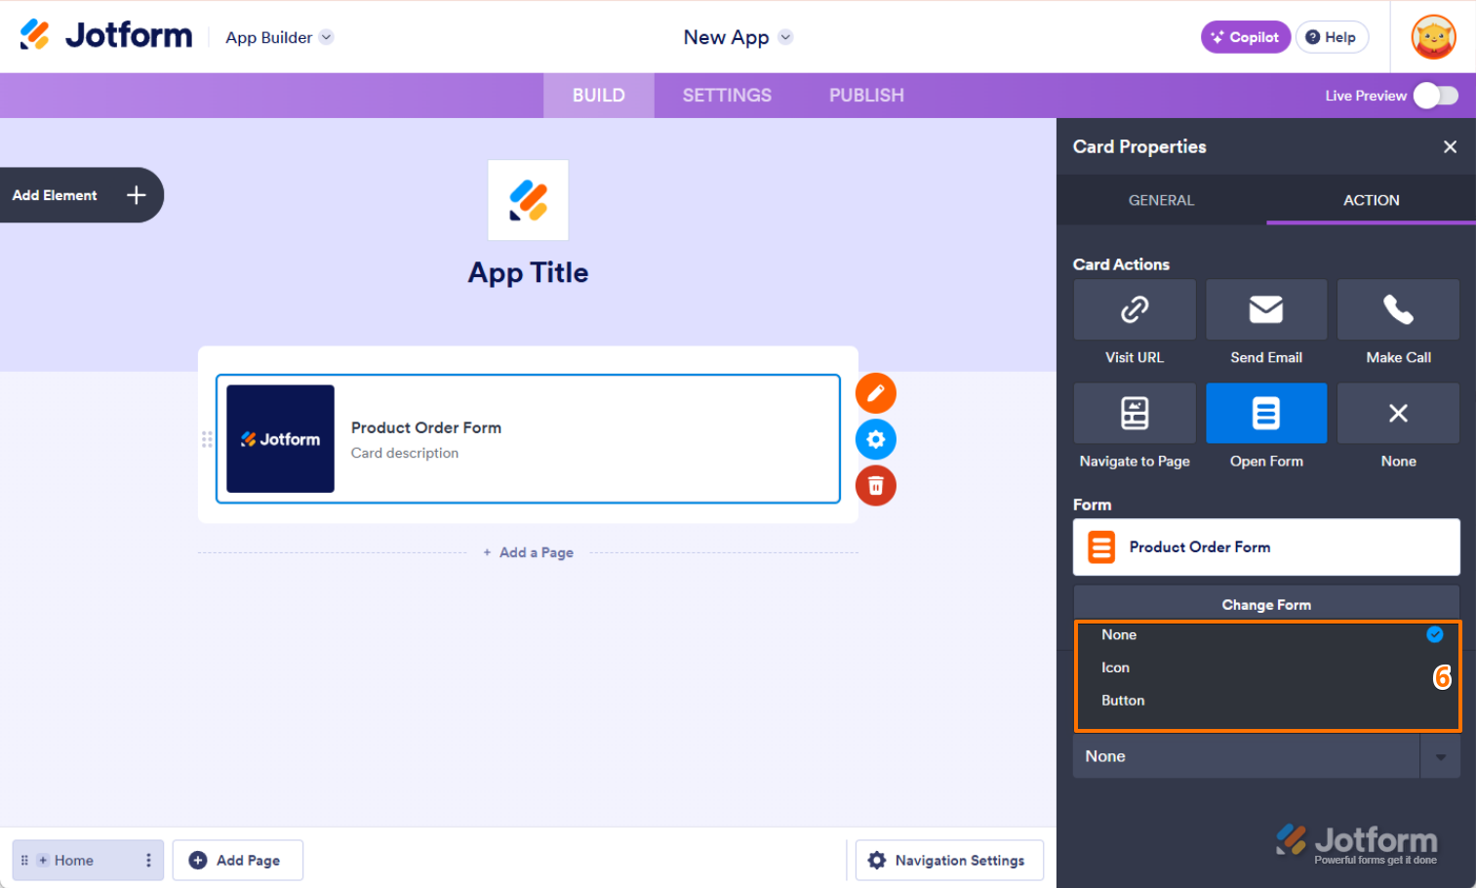Click the orange form icon
The height and width of the screenshot is (888, 1476).
1101,547
